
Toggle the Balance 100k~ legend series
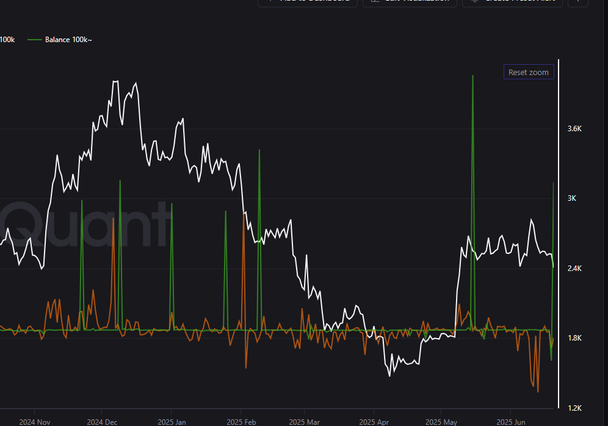point(68,40)
